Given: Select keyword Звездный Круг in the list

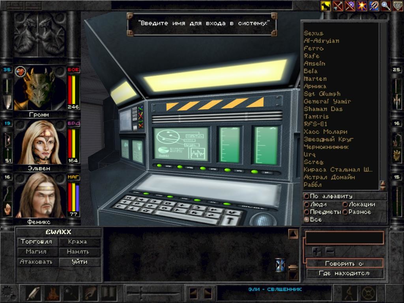Looking at the screenshot, I should tap(329, 139).
